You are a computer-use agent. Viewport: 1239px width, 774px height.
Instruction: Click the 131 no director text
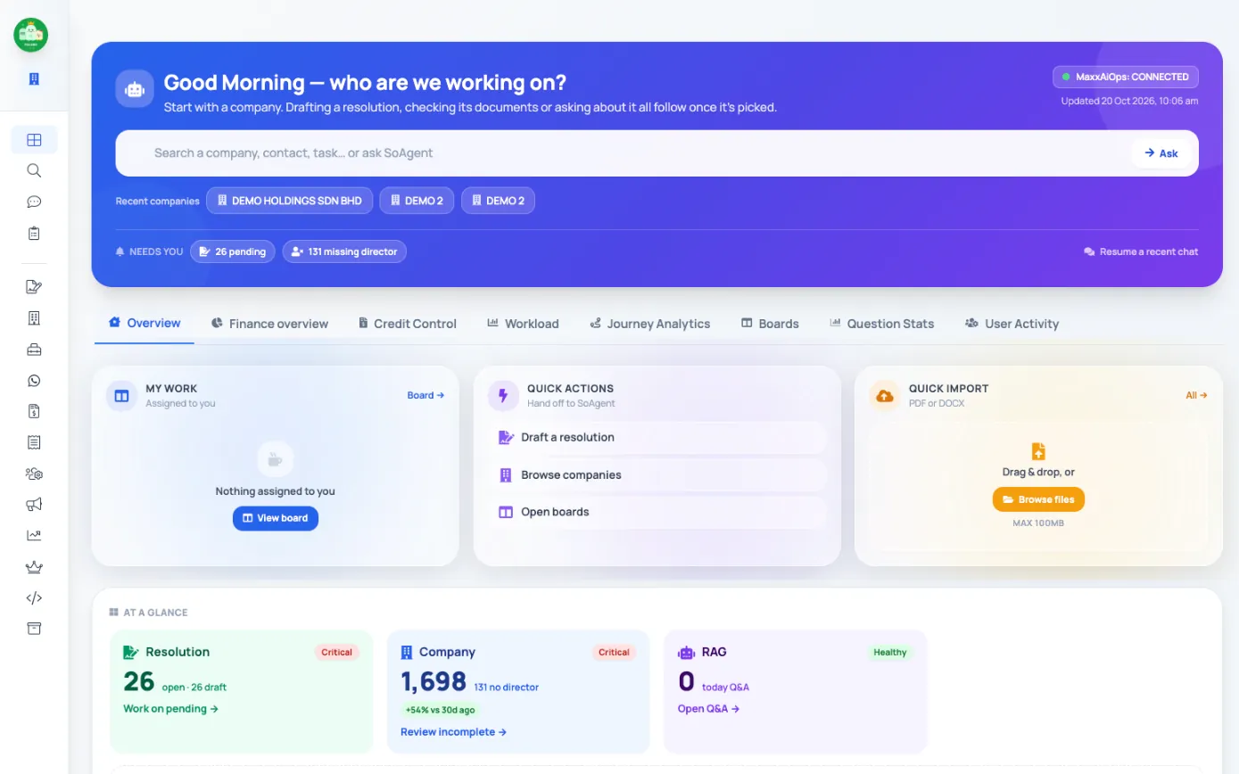coord(506,688)
